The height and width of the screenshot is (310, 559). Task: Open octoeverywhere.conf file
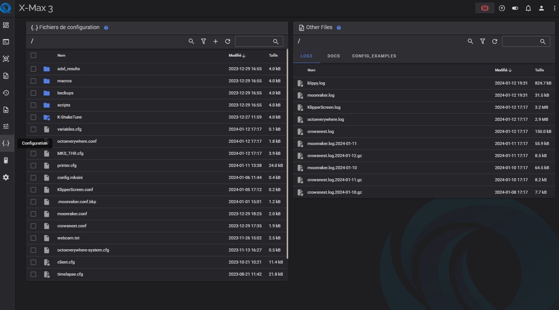(x=77, y=141)
